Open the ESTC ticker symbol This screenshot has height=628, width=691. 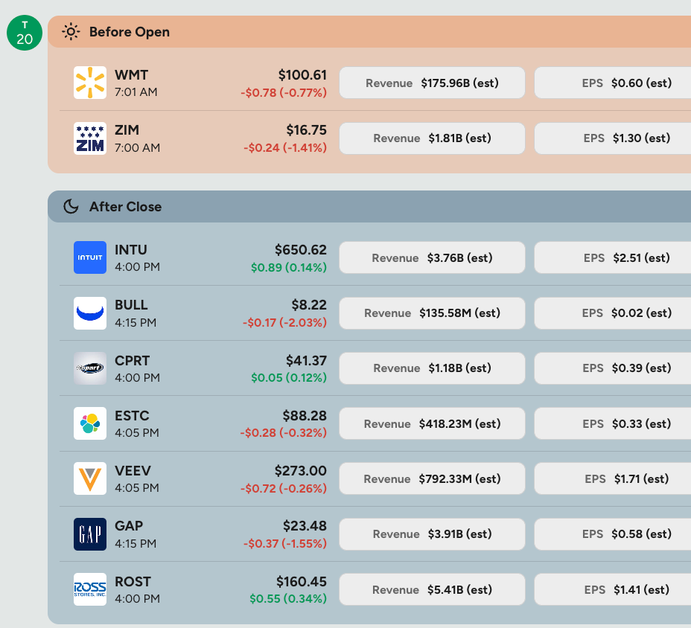(133, 416)
